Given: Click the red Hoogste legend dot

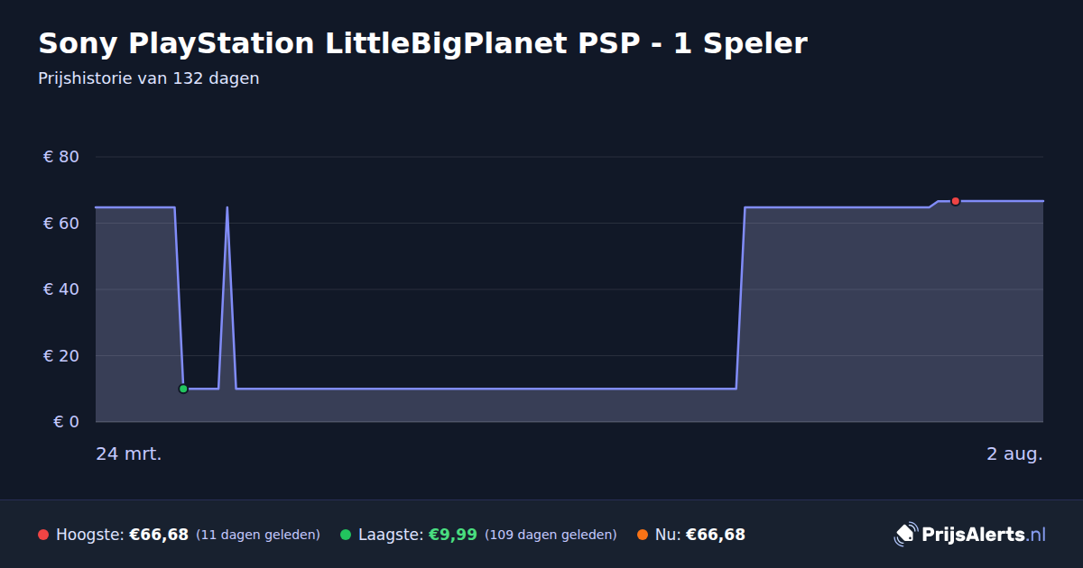Looking at the screenshot, I should [x=43, y=535].
